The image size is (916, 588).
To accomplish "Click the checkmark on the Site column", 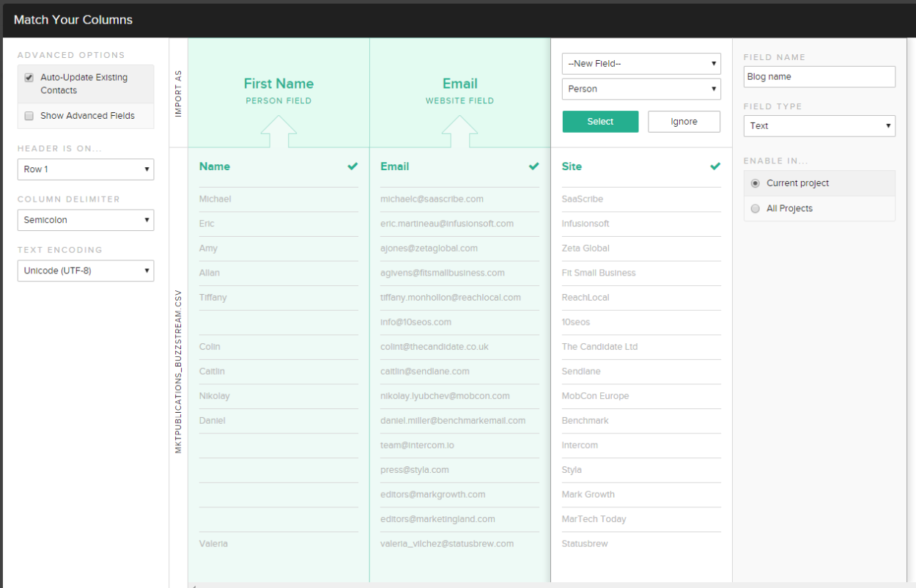I will pyautogui.click(x=715, y=166).
